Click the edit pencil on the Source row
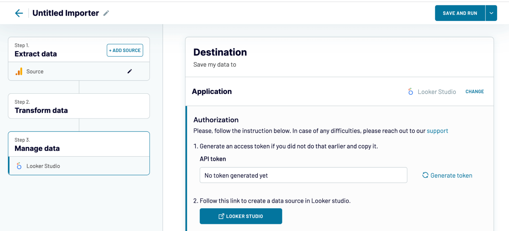The image size is (509, 231). [130, 72]
